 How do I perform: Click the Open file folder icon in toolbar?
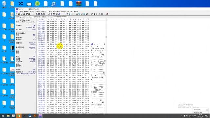[x=19, y=14]
